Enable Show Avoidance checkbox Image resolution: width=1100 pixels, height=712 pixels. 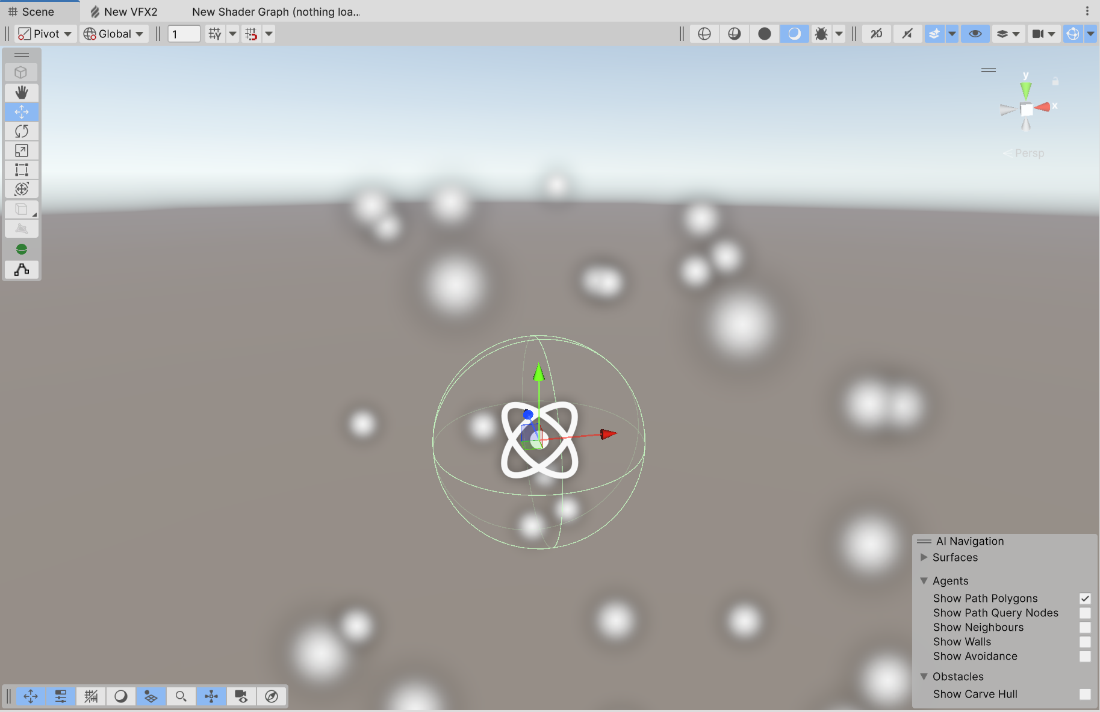click(x=1085, y=656)
